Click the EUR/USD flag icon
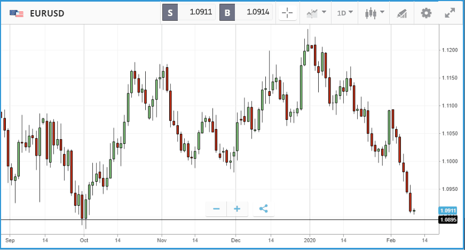 point(17,13)
